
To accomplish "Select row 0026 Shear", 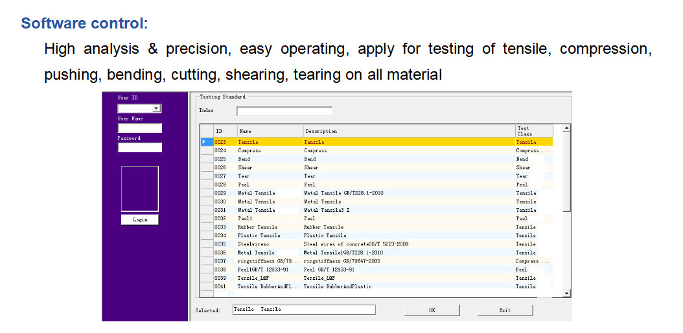I will [376, 168].
